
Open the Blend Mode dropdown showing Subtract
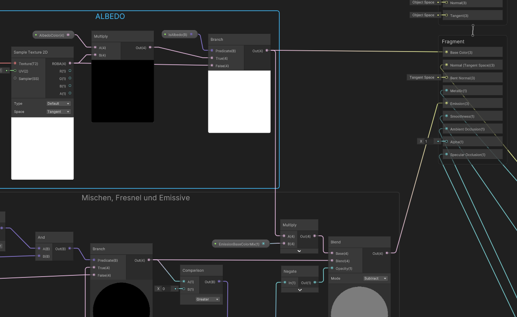tap(375, 278)
